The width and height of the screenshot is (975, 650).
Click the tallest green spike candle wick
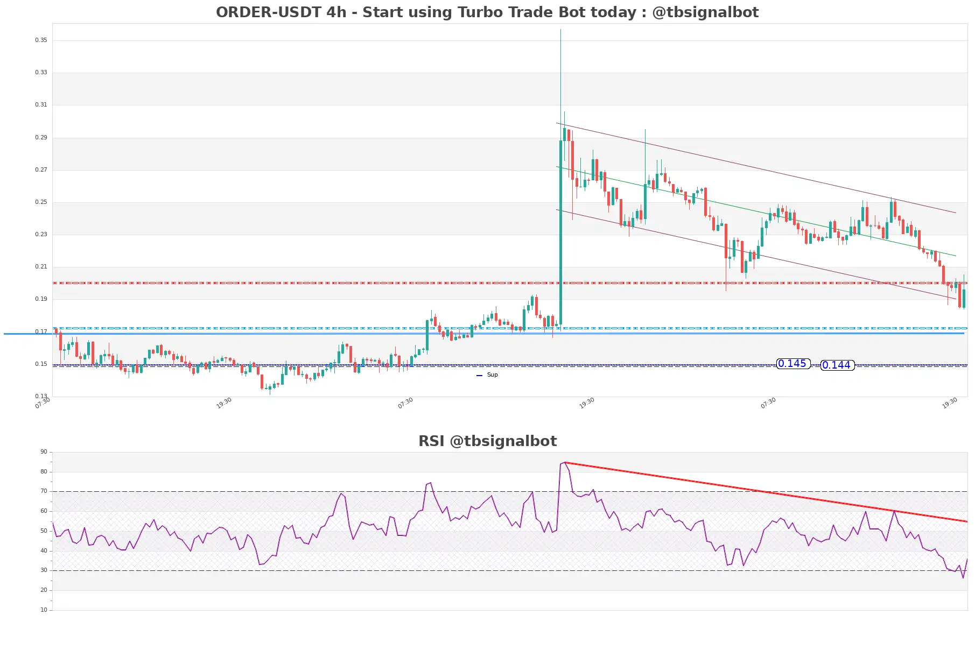(560, 83)
